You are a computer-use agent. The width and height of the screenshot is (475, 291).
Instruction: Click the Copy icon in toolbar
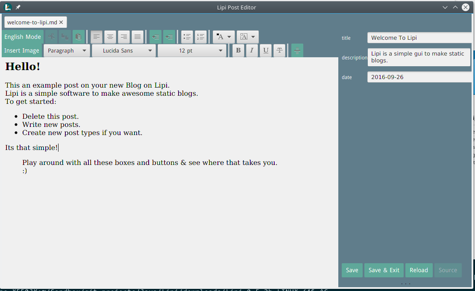[x=65, y=37]
